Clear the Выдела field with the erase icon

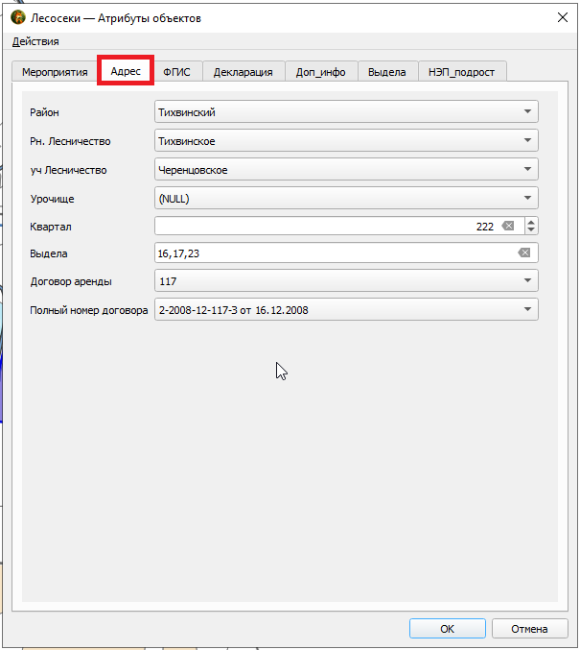coord(523,253)
